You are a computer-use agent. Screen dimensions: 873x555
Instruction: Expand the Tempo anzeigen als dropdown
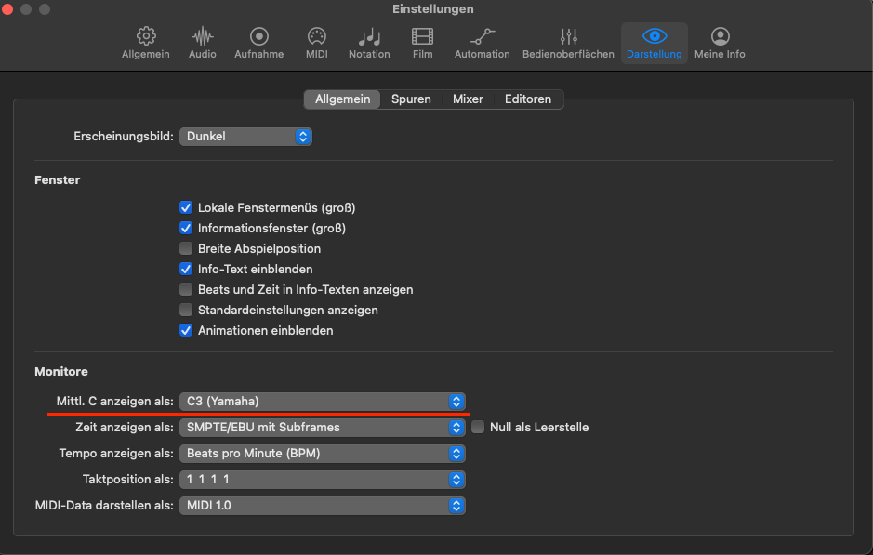pos(322,454)
